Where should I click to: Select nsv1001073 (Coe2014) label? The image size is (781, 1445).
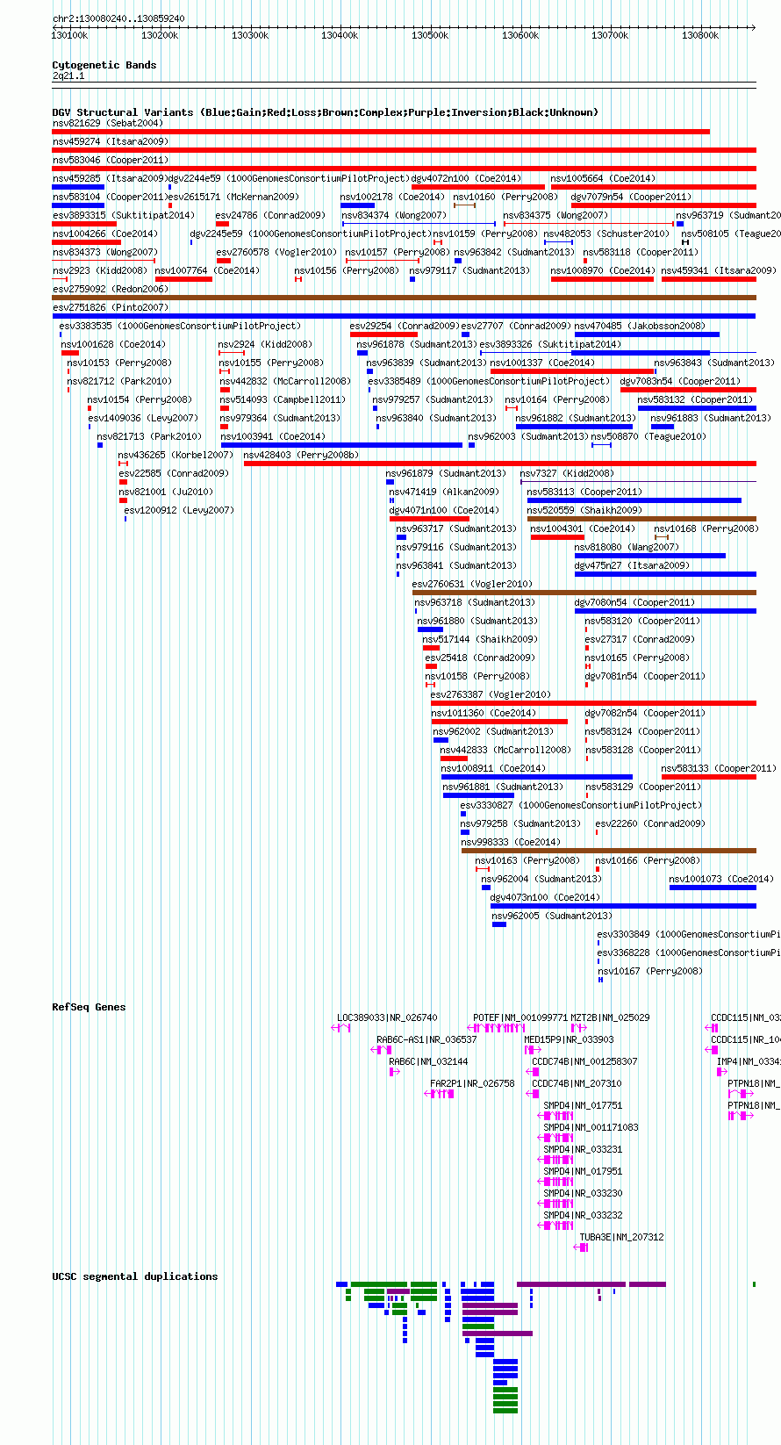point(721,879)
